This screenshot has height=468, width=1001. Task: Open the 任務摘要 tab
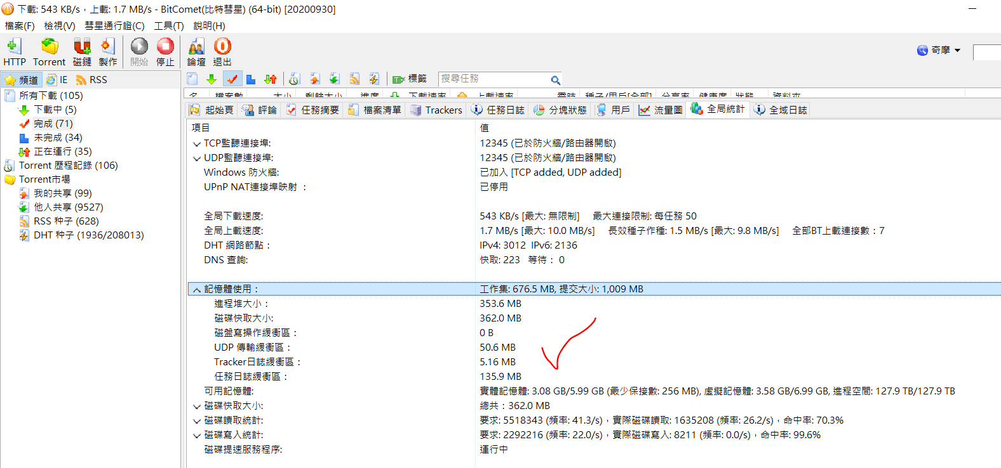(x=312, y=110)
